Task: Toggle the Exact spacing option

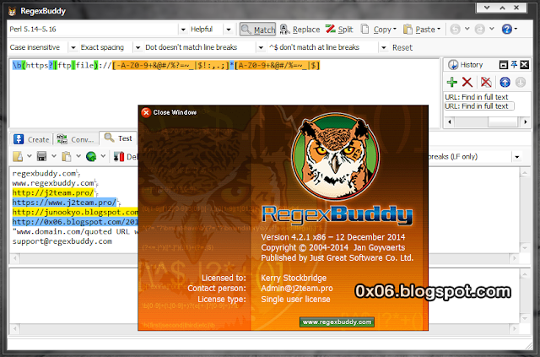Action: [102, 47]
